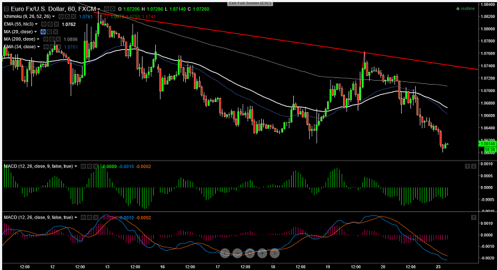
Task: Click the date label 23 on time axis
Action: tap(438, 267)
